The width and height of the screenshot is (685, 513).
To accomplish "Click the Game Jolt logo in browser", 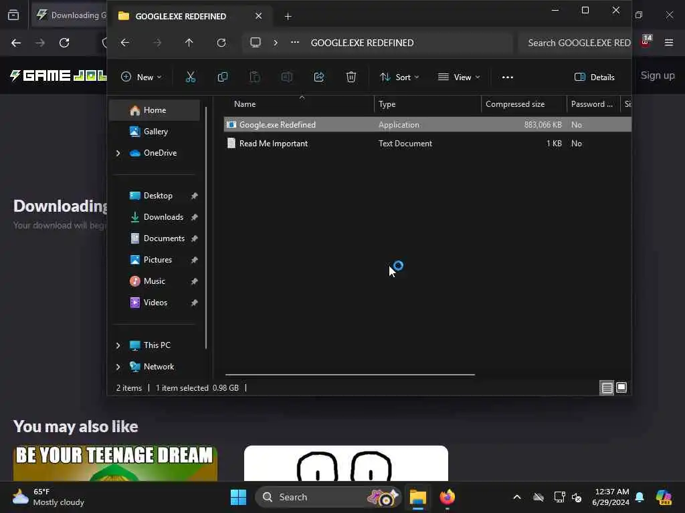I will 58,75.
